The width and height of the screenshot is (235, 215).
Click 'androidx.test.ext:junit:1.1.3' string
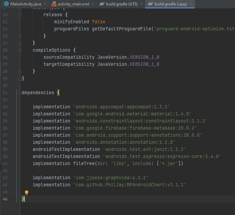(144, 149)
